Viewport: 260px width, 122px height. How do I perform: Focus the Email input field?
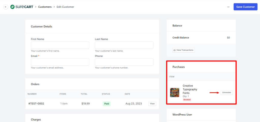(x=60, y=62)
